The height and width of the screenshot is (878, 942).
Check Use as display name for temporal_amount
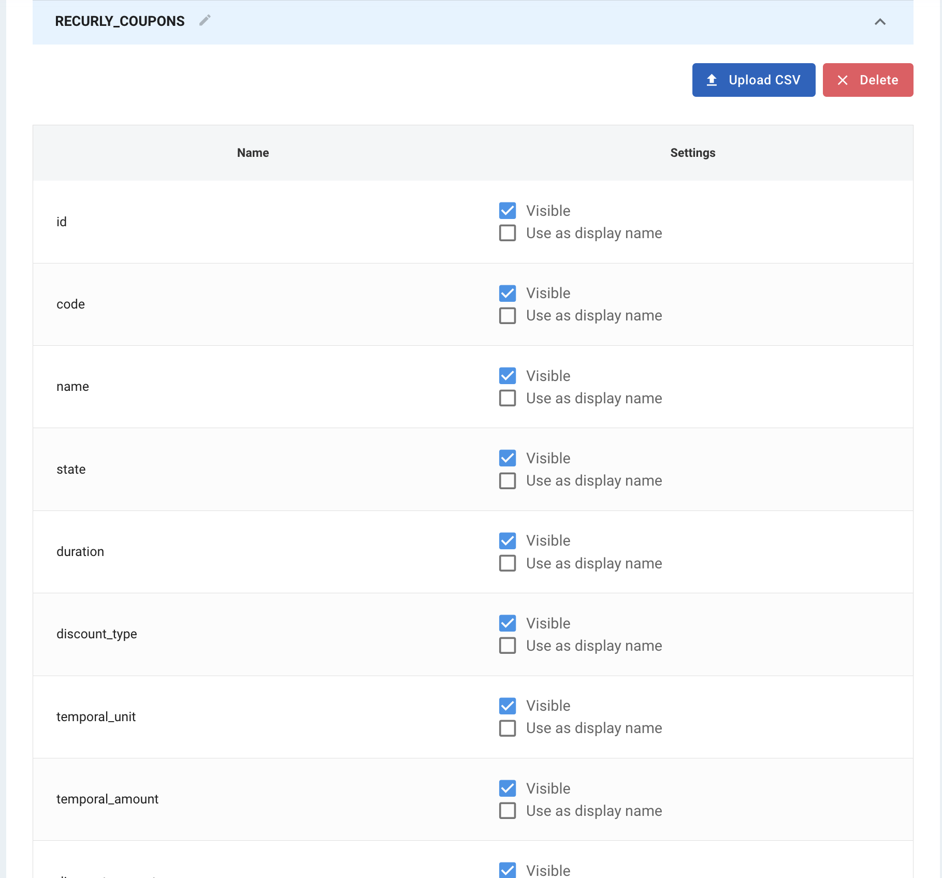(x=508, y=811)
